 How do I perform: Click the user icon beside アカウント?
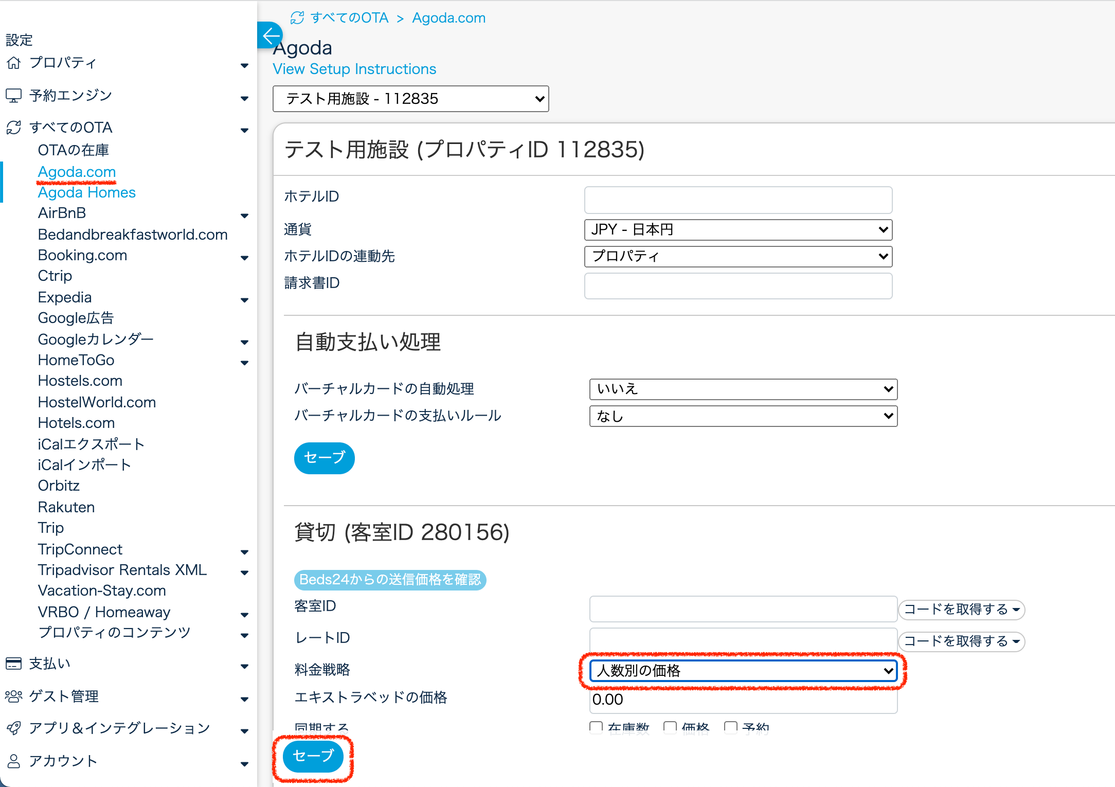(14, 761)
